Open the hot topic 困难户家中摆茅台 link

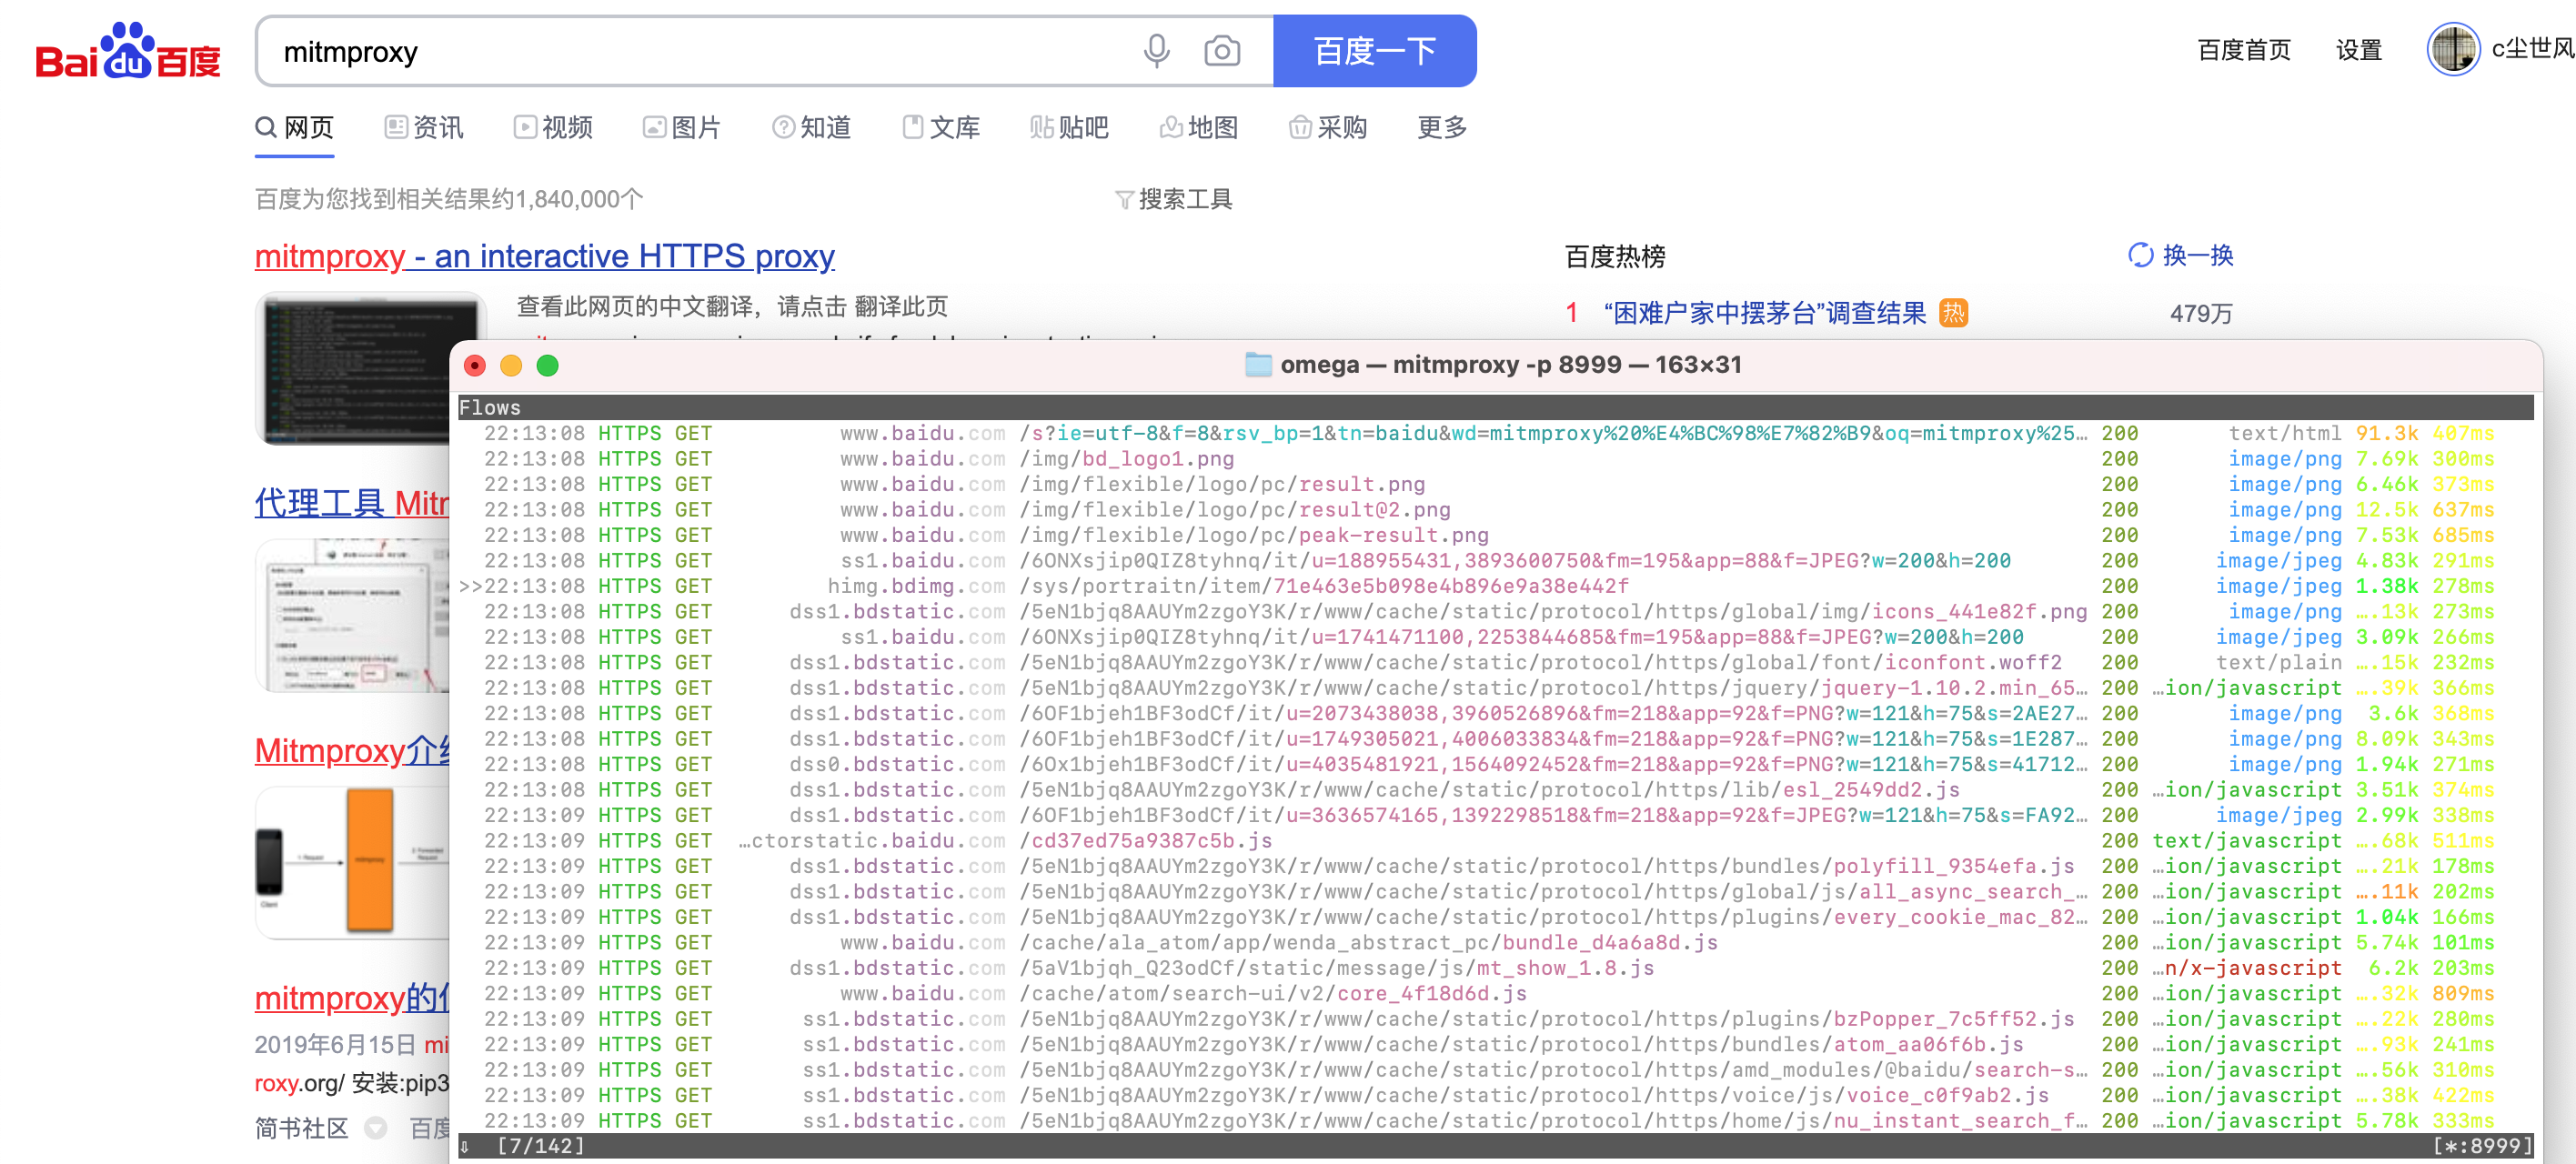point(1763,314)
